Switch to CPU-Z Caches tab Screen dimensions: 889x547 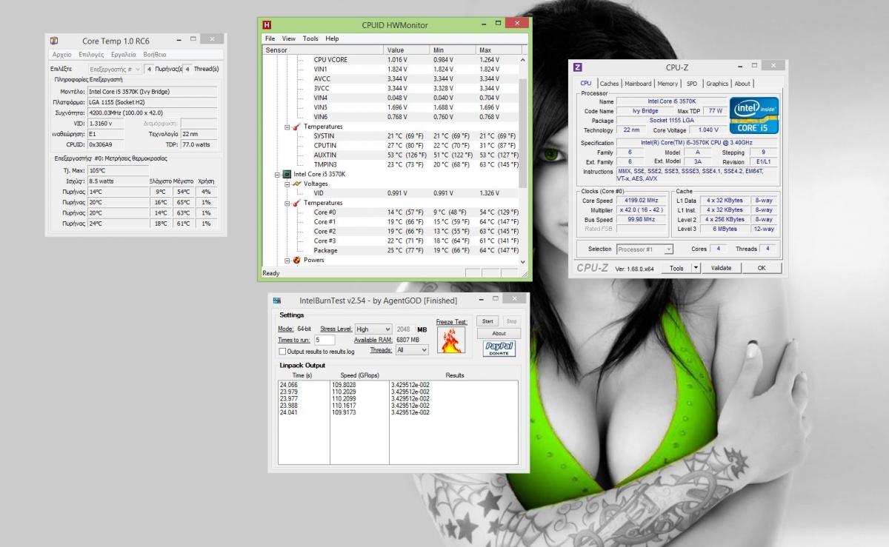click(x=609, y=84)
